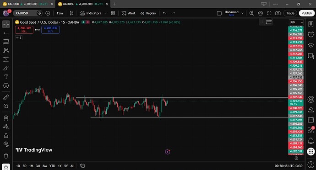Image resolution: width=316 pixels, height=170 pixels.
Task: Toggle magnet mode for drawings
Action: click(x=6, y=118)
